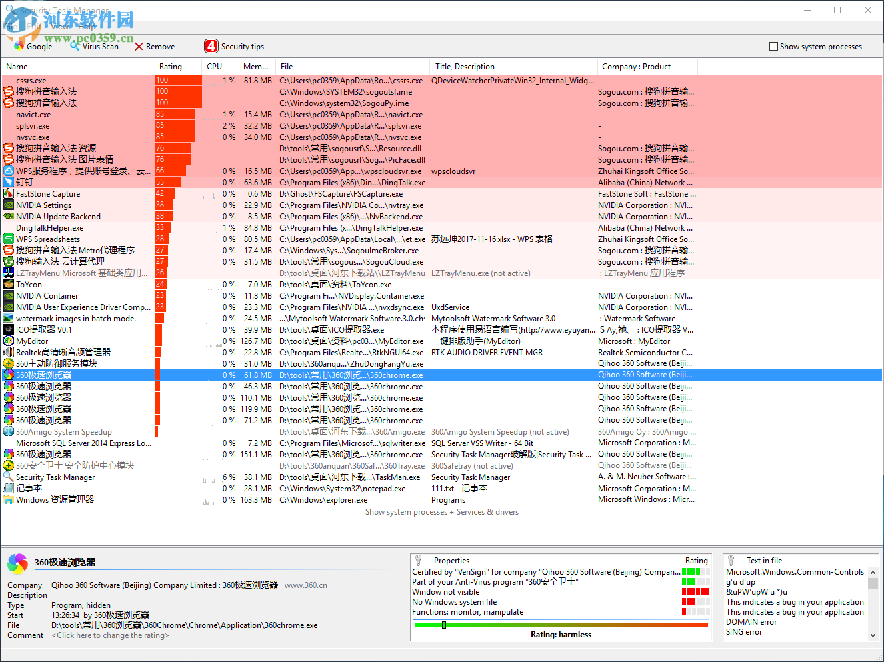
Task: Click the Rating harmless slider handle
Action: coord(443,625)
